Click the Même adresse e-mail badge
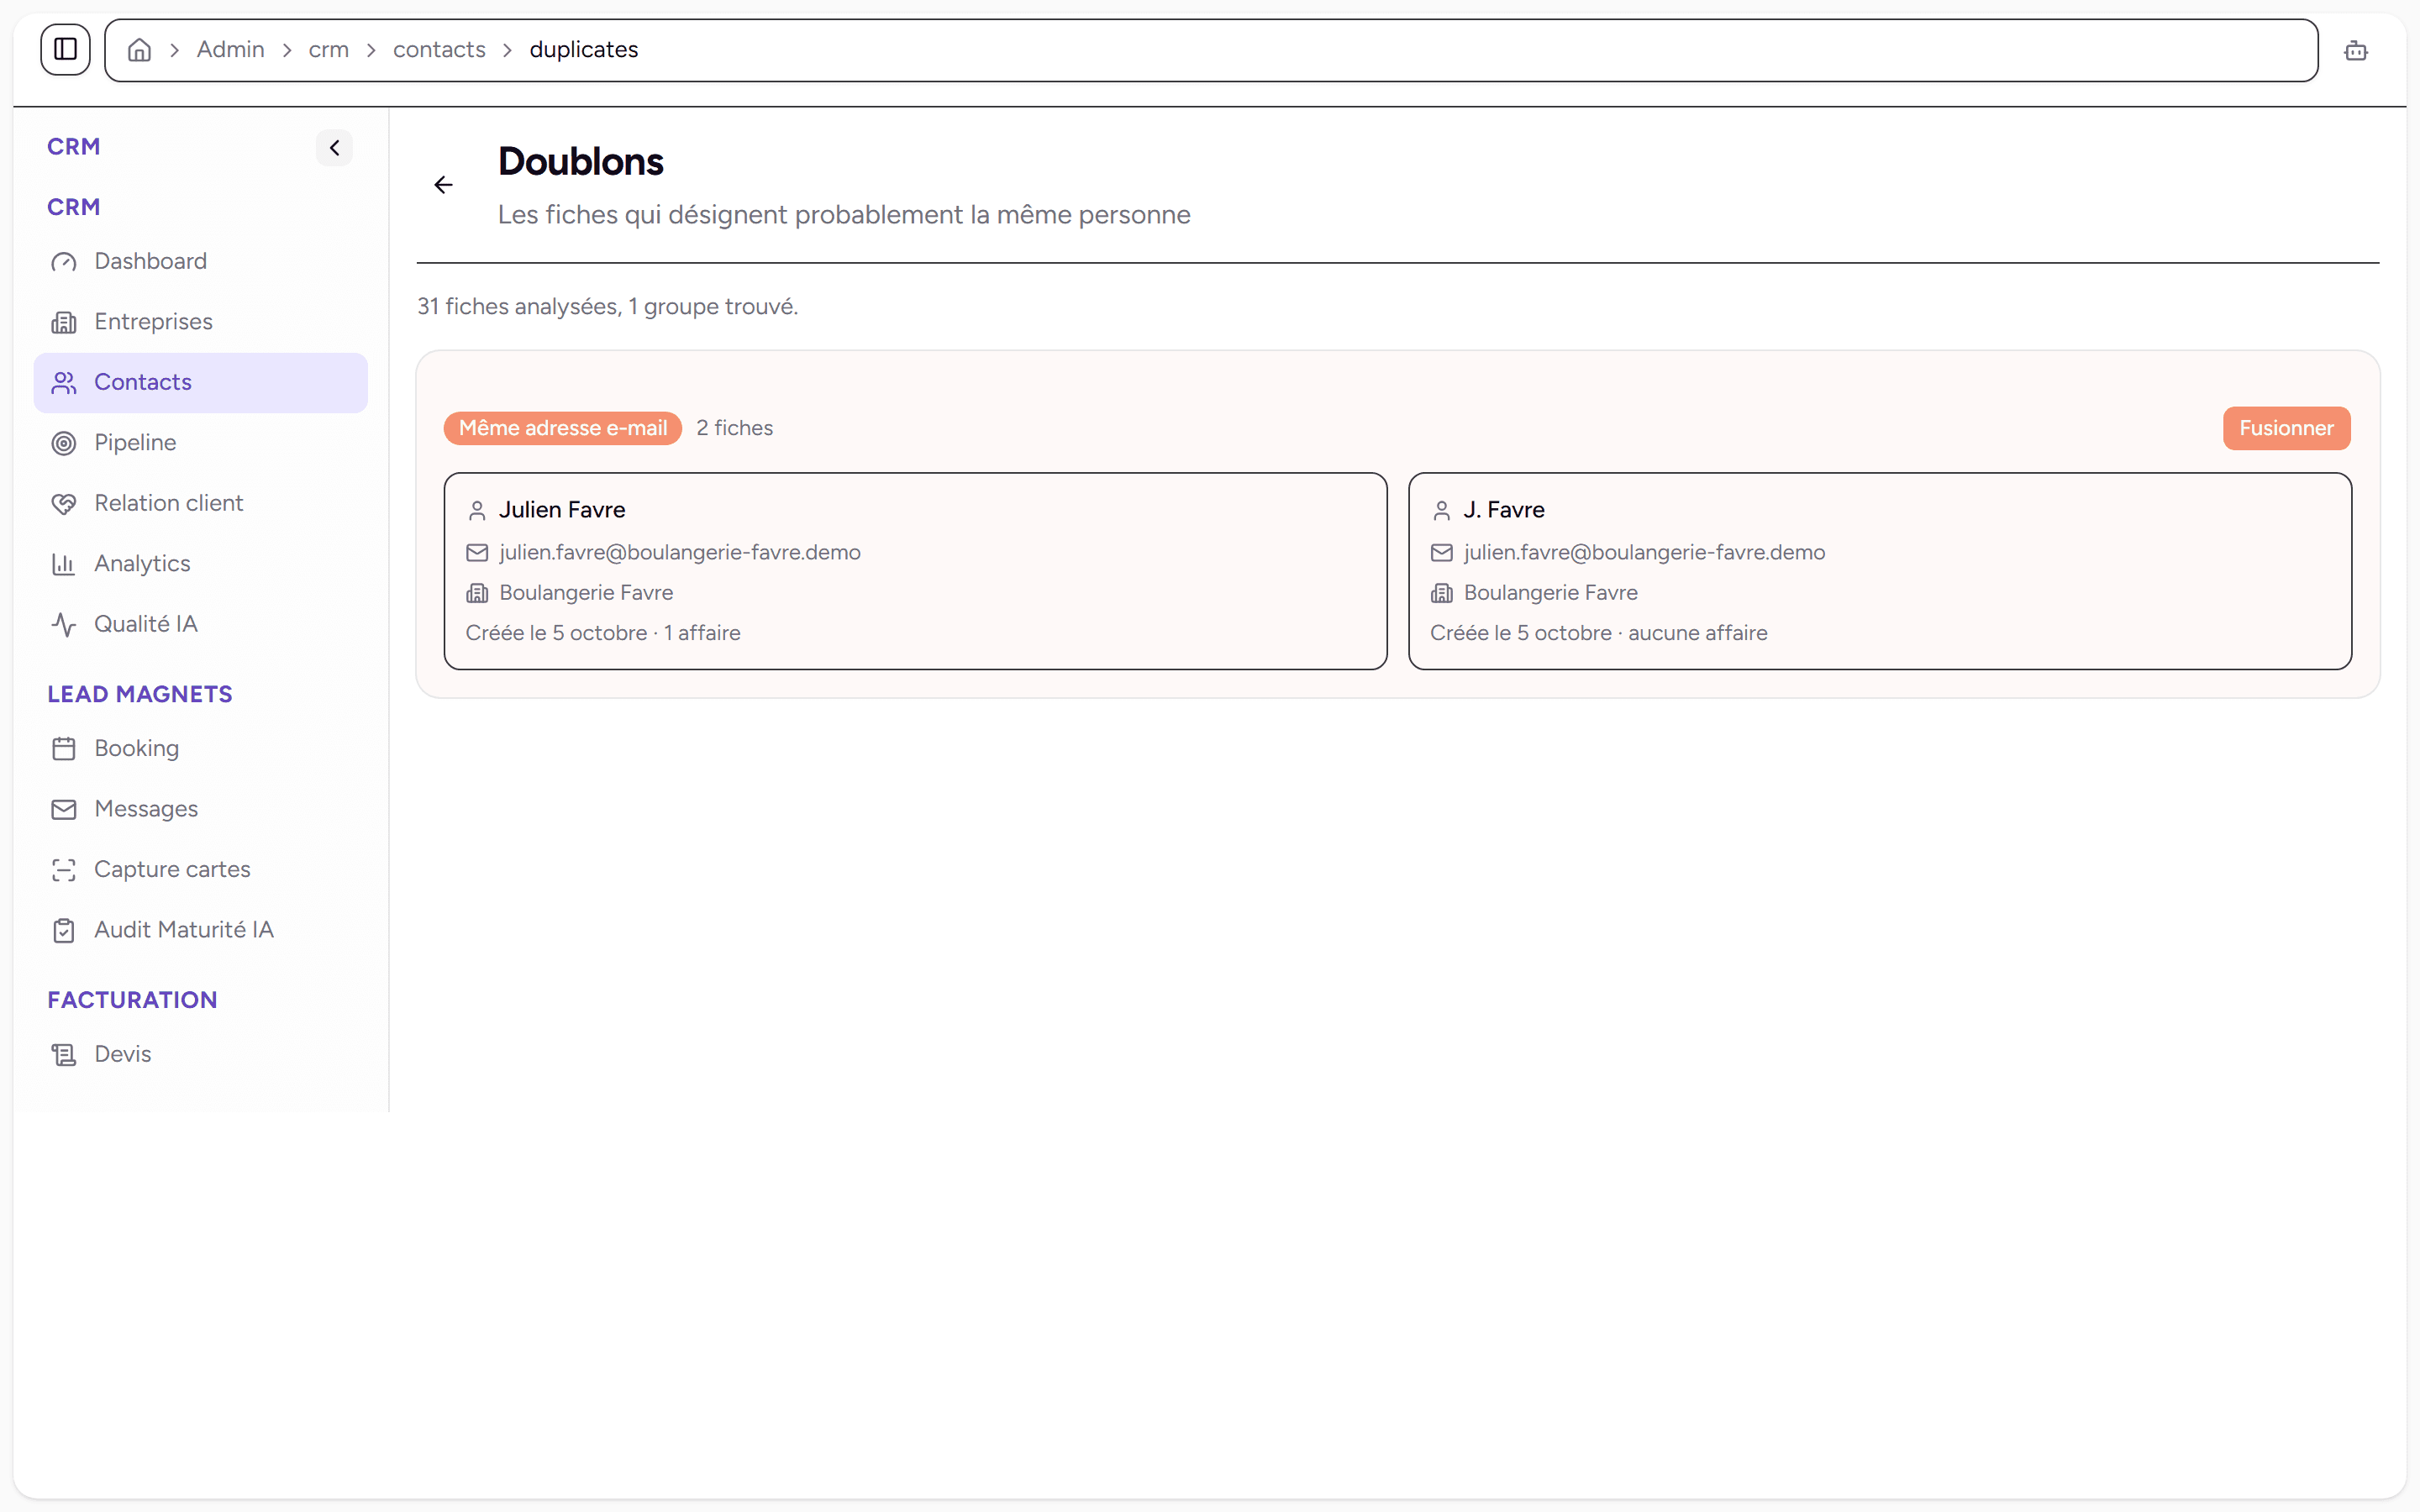2420x1512 pixels. [x=563, y=428]
